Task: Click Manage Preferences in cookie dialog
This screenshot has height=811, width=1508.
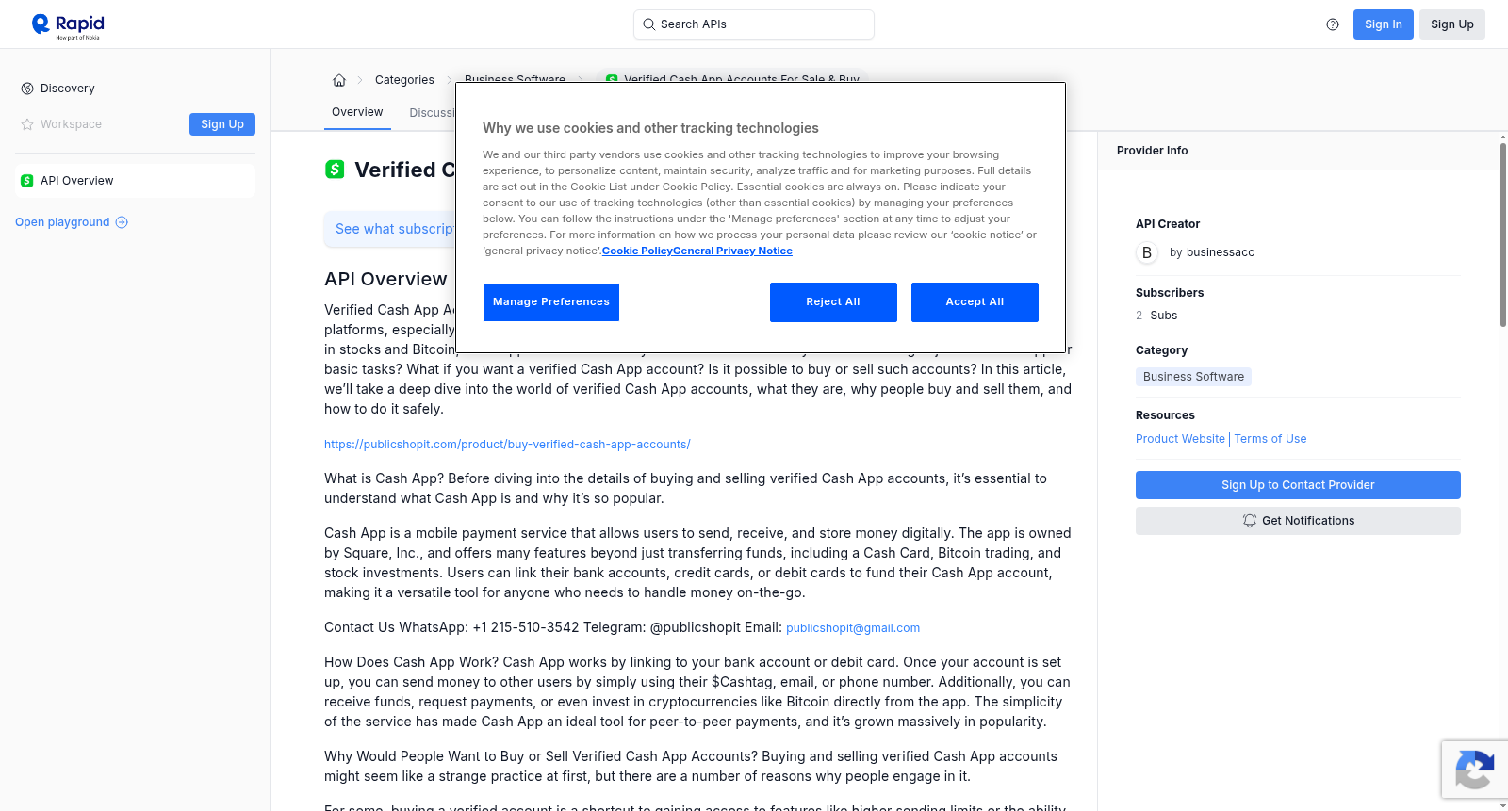Action: tap(551, 302)
